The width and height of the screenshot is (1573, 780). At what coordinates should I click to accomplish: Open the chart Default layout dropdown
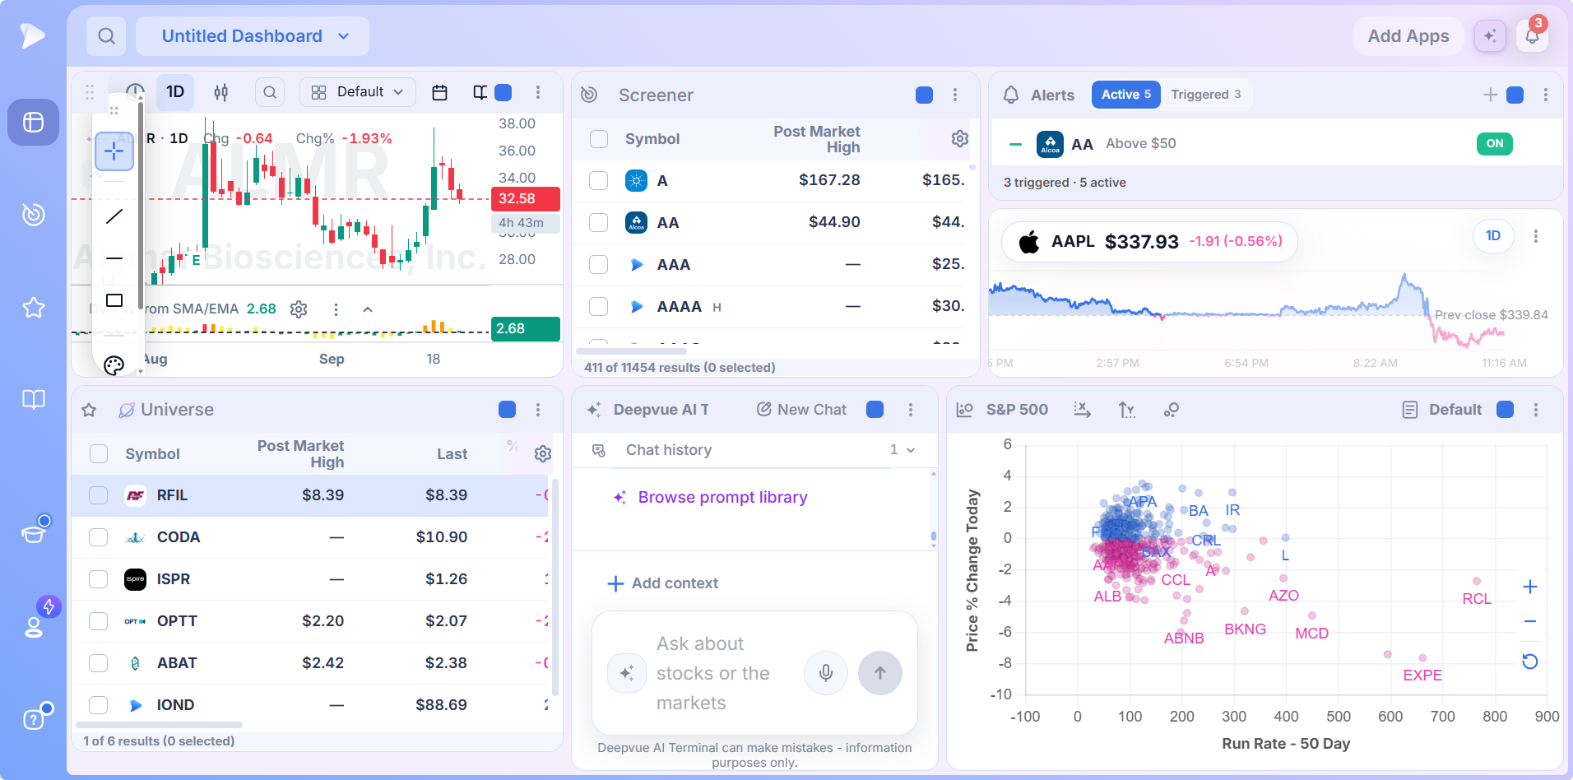tap(358, 92)
